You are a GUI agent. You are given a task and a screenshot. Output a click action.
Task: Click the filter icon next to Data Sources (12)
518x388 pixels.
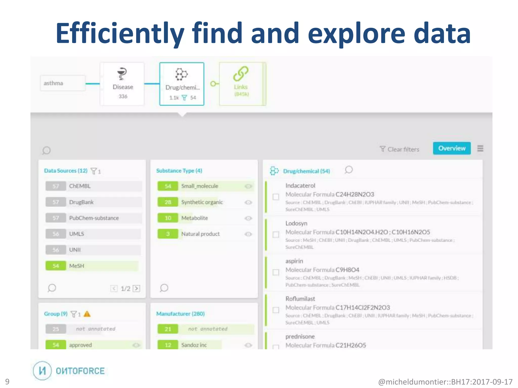point(94,171)
